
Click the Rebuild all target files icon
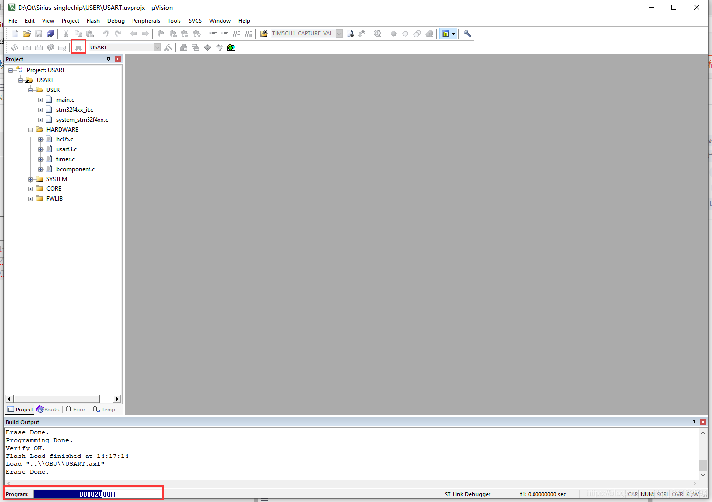[39, 47]
